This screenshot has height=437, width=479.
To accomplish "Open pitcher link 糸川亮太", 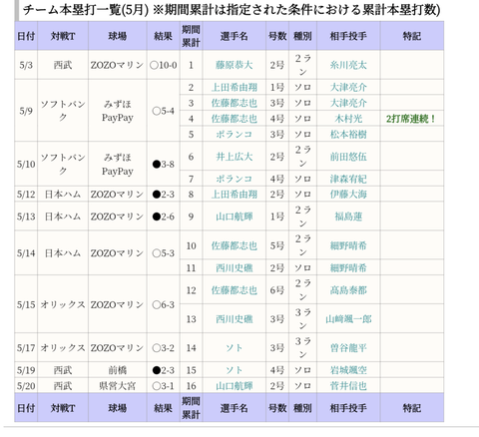I will 348,65.
